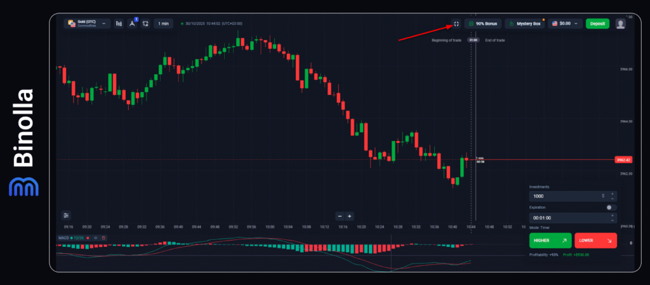Open the chart type candlestick icon

(x=119, y=23)
